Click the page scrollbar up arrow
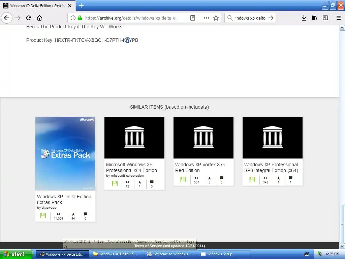Viewport: 345px width, 259px height. point(342,28)
